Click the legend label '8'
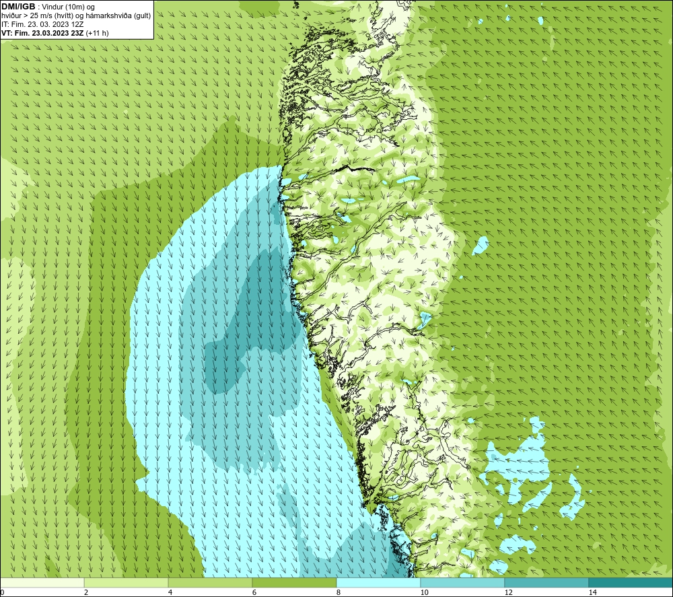This screenshot has width=673, height=597. 339,592
